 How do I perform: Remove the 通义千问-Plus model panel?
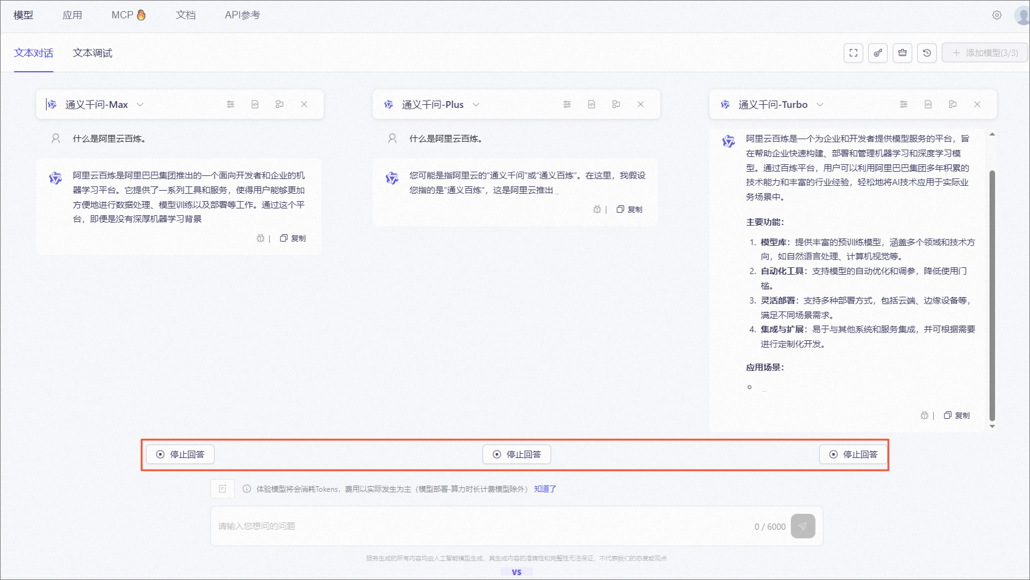tap(641, 104)
